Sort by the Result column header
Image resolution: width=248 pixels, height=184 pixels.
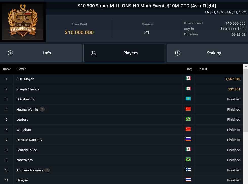tap(202, 69)
